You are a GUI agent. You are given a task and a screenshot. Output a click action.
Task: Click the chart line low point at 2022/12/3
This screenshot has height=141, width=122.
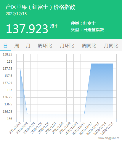point(27,114)
